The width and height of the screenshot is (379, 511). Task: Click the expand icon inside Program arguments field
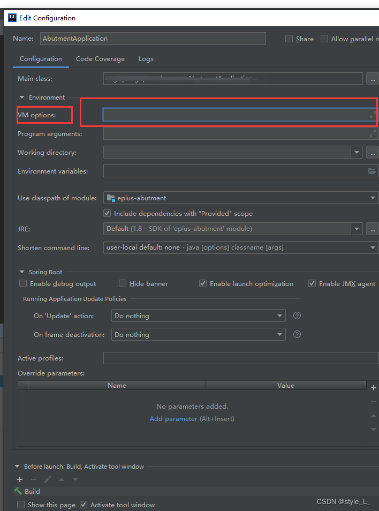point(373,134)
